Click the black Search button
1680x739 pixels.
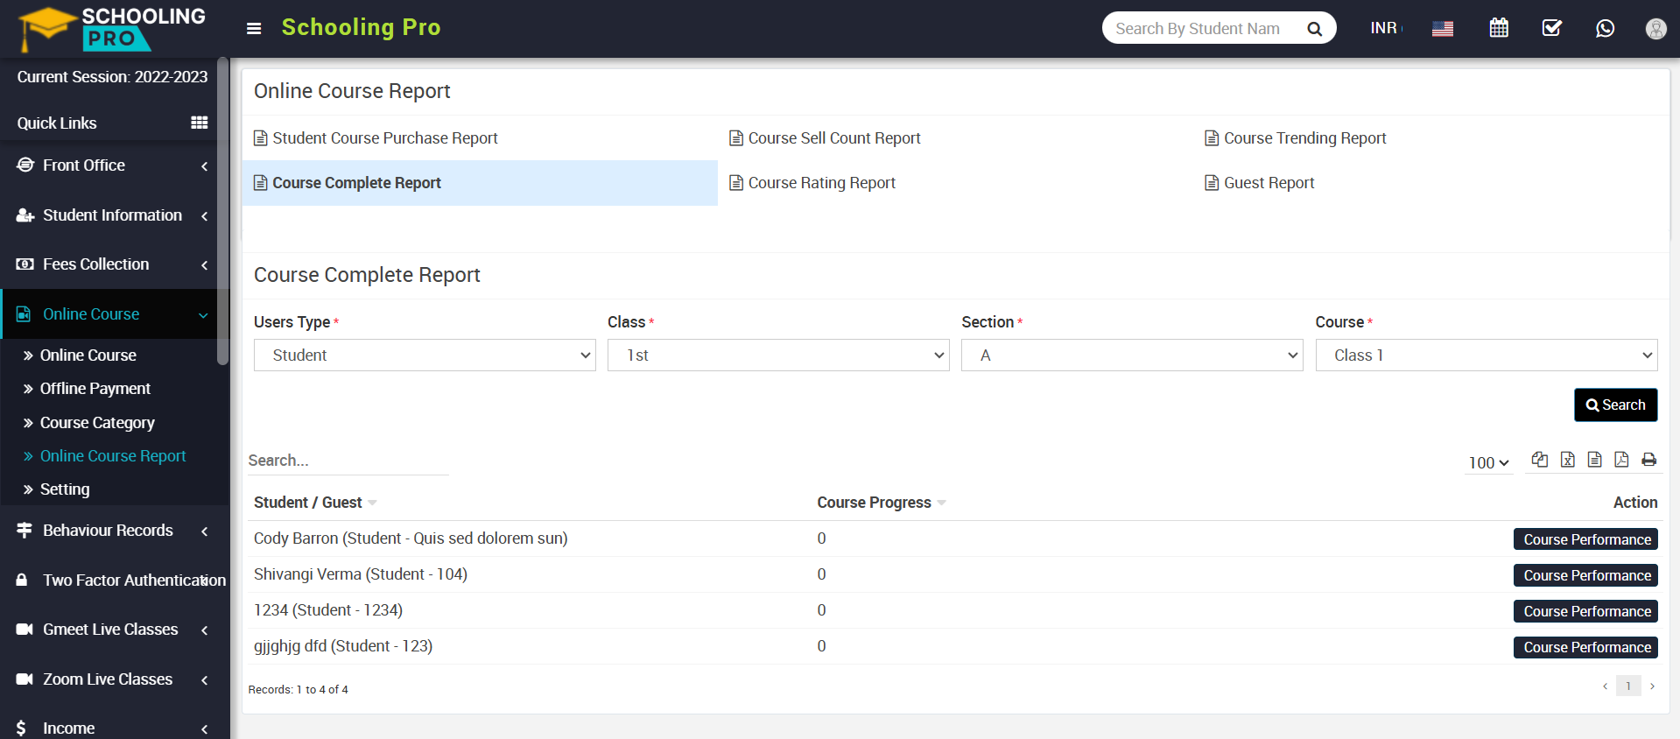1615,405
